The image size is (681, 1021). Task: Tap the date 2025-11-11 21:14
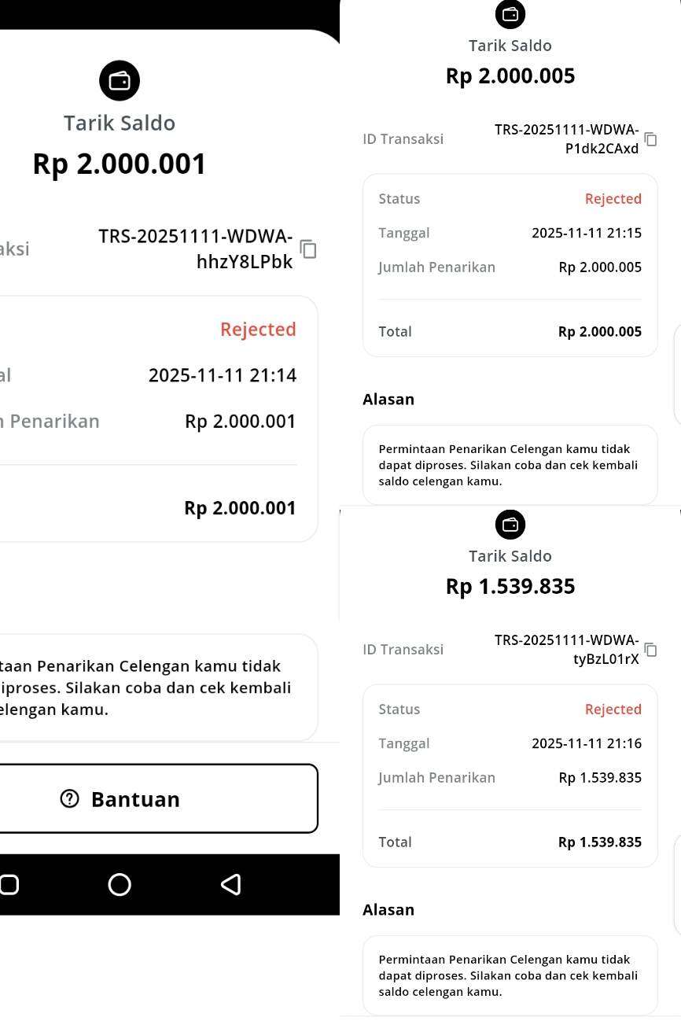[x=223, y=375]
